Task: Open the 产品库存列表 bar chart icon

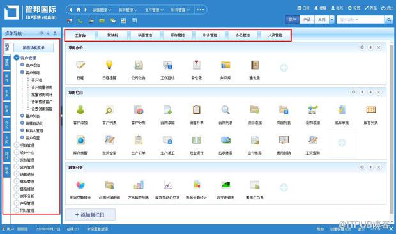Action: (x=139, y=185)
